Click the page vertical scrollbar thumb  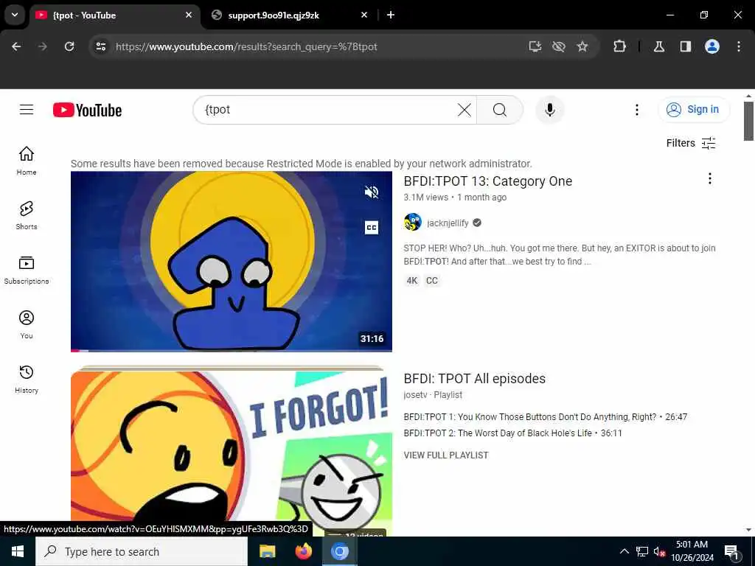click(x=748, y=121)
